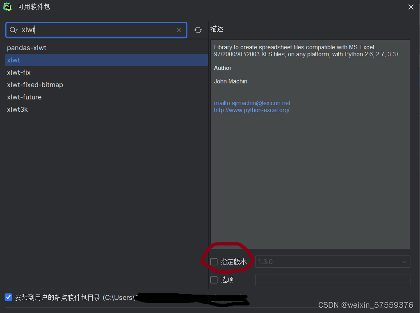Select the xlwt3k package
Viewport: 420px width, 313px height.
(x=17, y=109)
